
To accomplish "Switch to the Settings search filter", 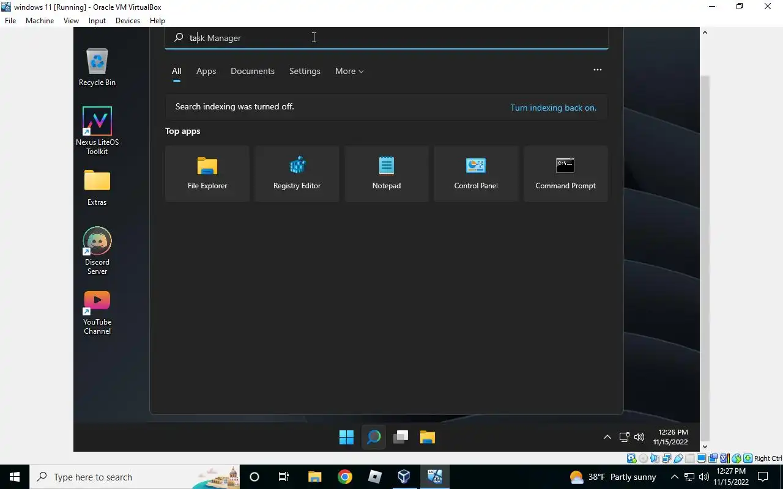I will click(x=305, y=72).
